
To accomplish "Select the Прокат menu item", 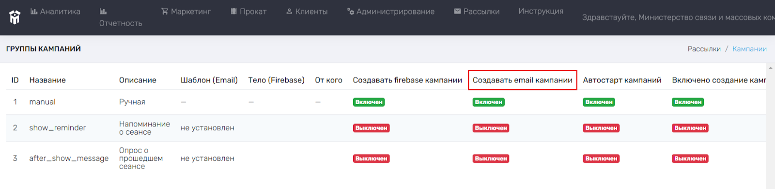I will coord(248,11).
